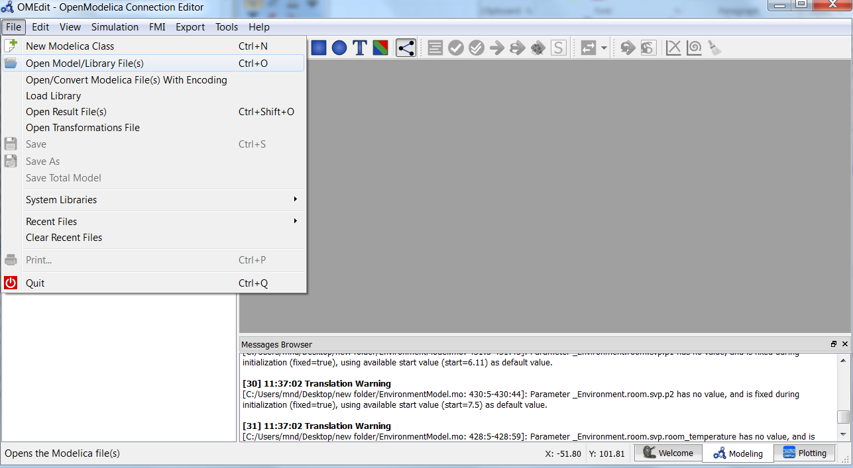853x468 pixels.
Task: Click the Instantiate Model lines icon
Action: point(435,48)
